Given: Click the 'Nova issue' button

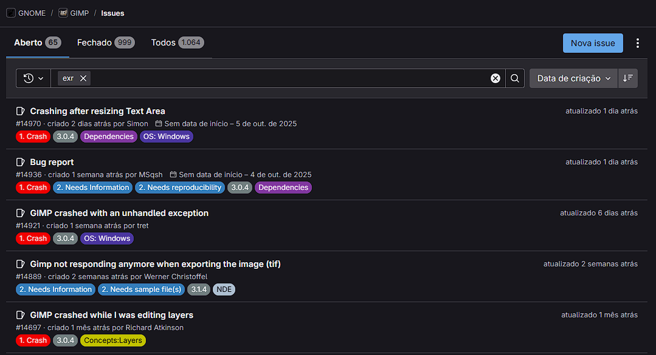Looking at the screenshot, I should (x=592, y=43).
